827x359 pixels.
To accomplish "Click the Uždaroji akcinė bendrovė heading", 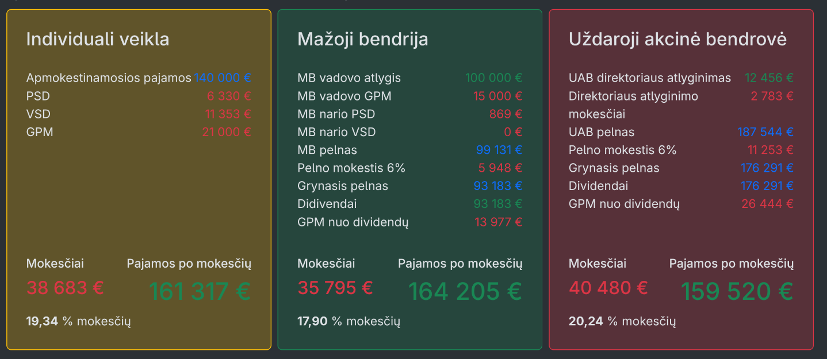I will click(677, 39).
